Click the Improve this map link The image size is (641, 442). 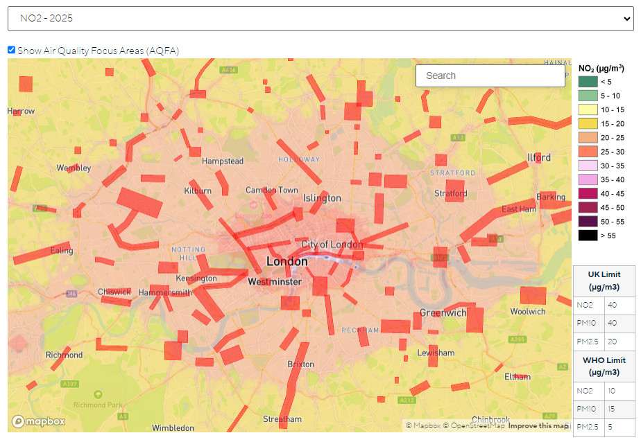538,425
